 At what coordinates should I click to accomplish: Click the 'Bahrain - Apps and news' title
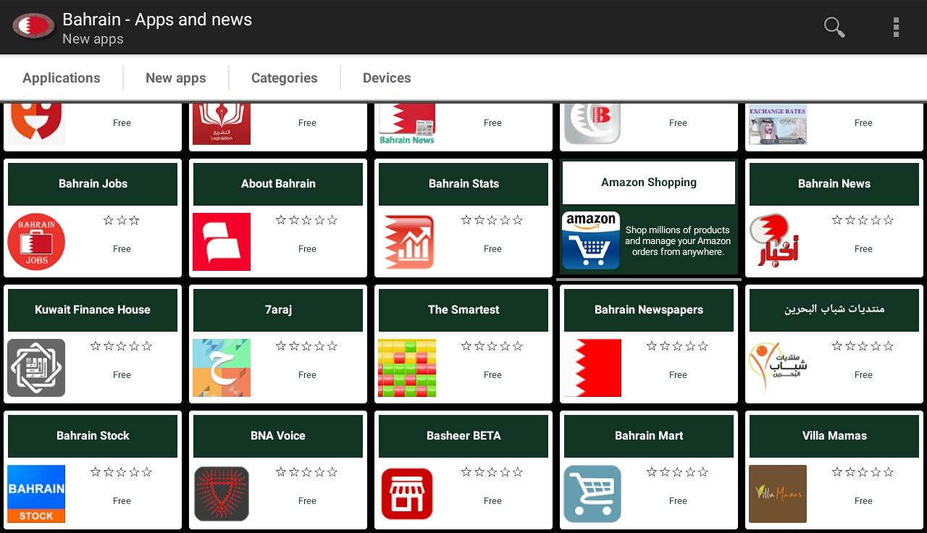click(x=157, y=20)
